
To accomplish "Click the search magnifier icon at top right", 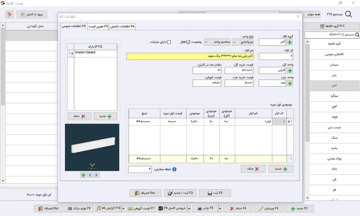I will point(348,14).
